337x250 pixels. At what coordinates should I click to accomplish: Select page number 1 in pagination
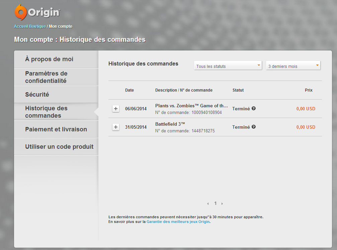pos(216,204)
